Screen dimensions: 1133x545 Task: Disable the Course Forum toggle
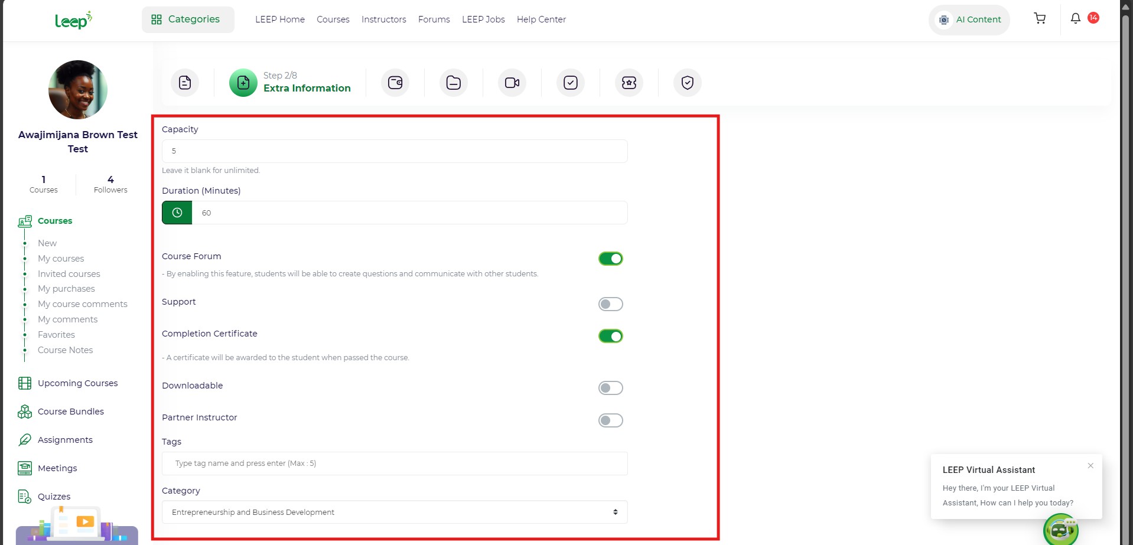(610, 259)
